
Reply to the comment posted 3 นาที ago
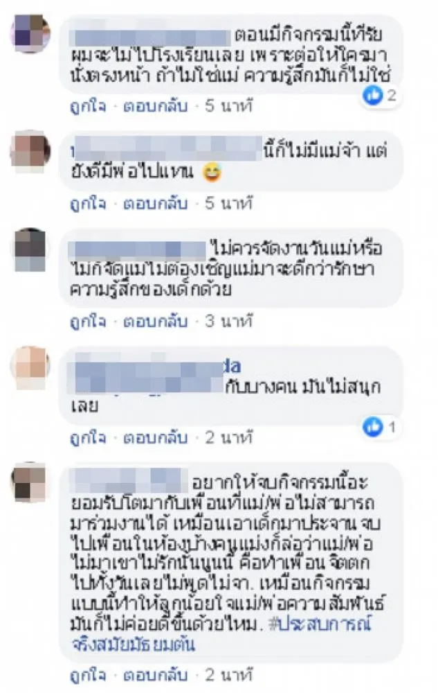(x=155, y=322)
